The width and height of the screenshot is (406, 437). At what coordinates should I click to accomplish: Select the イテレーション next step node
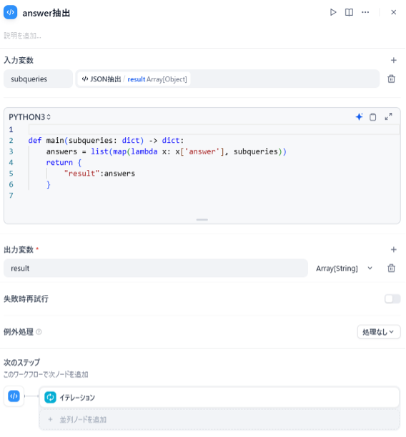click(x=219, y=398)
